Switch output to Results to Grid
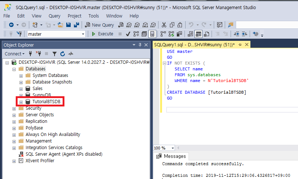 [x=198, y=34]
